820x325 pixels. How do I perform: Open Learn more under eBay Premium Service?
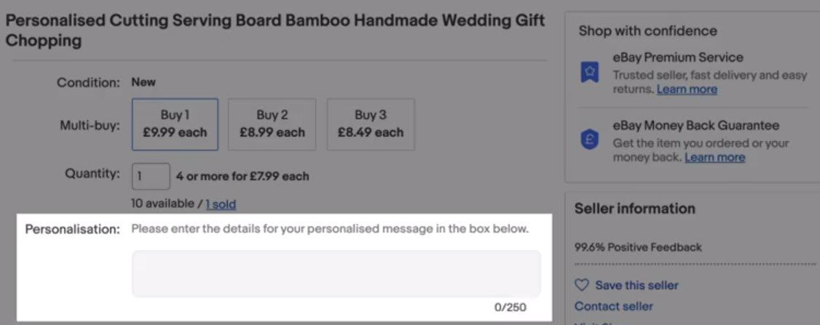tap(687, 89)
